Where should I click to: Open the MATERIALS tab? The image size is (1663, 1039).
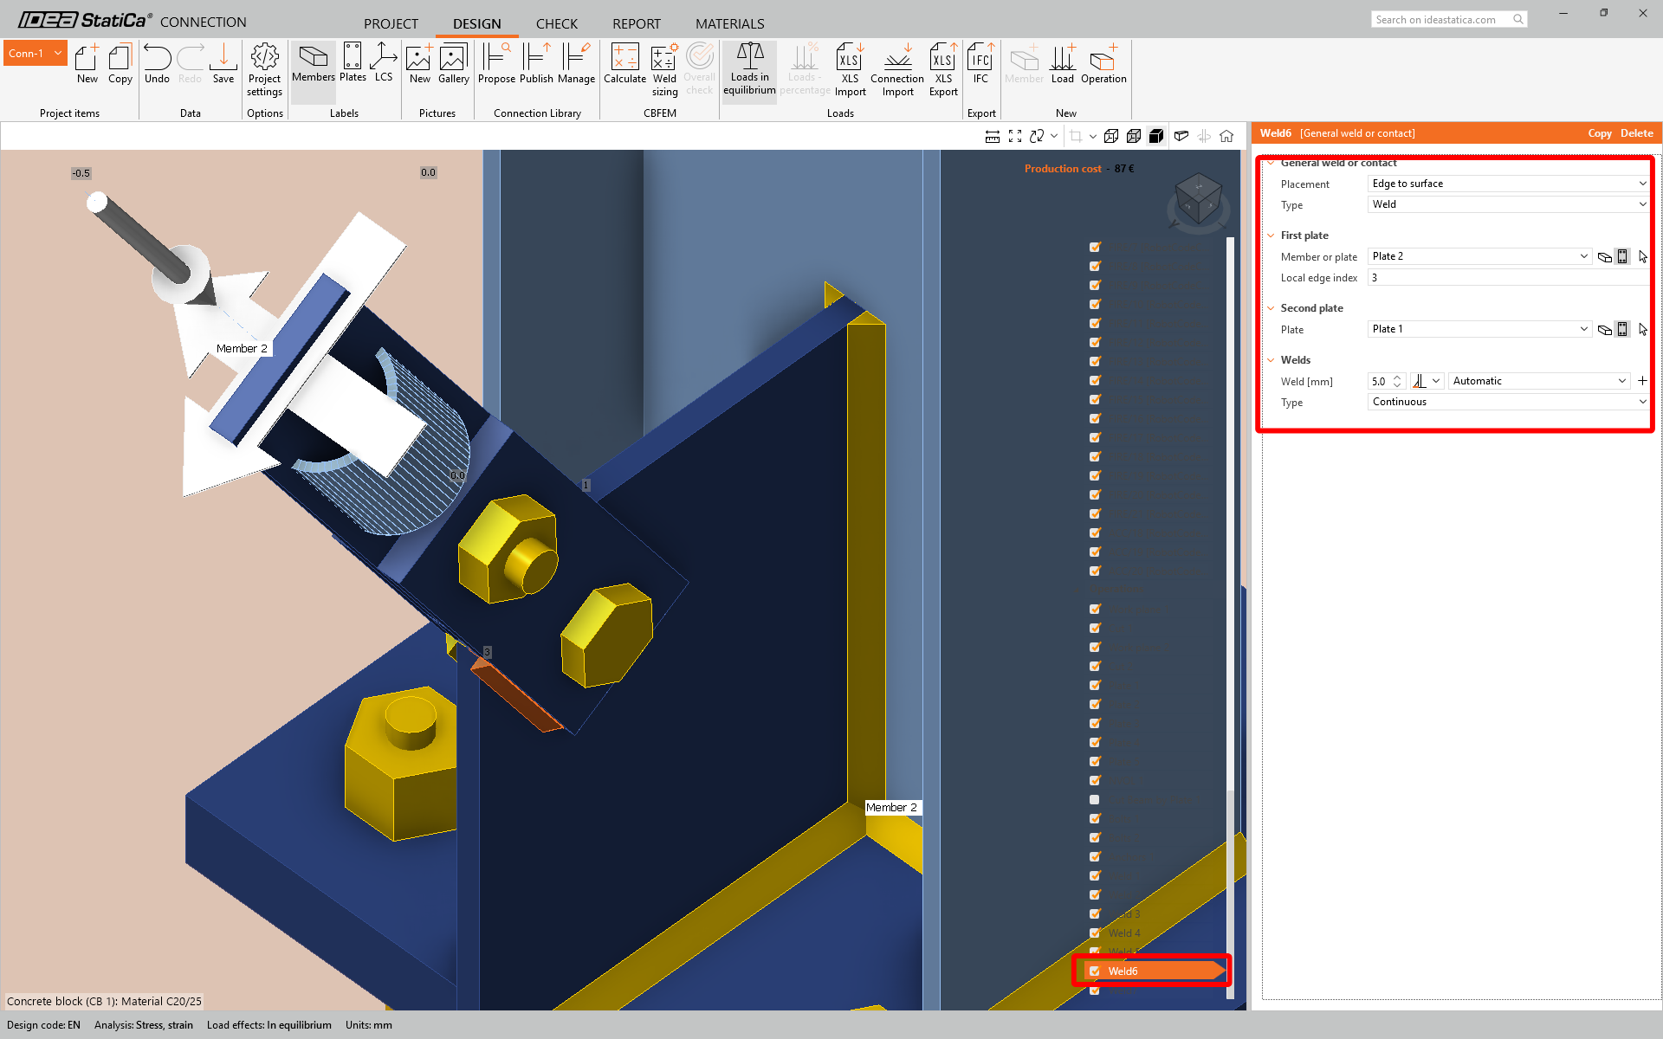pos(729,23)
